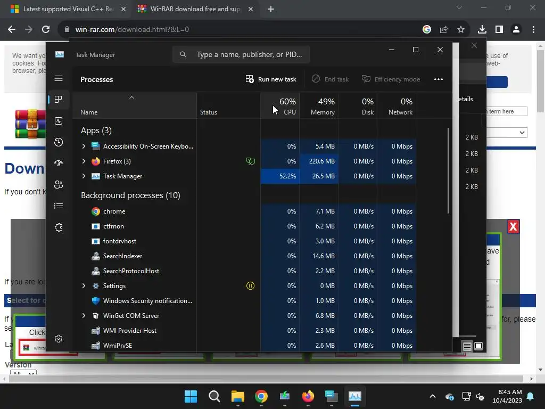This screenshot has height=409, width=545.
Task: Sort processes by Disk column
Action: (x=358, y=106)
